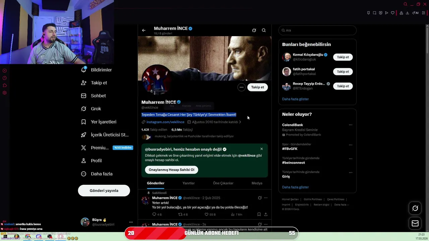Viewport: 429px width, 241px height.
Task: Open browser downloads icon
Action: [x=407, y=13]
